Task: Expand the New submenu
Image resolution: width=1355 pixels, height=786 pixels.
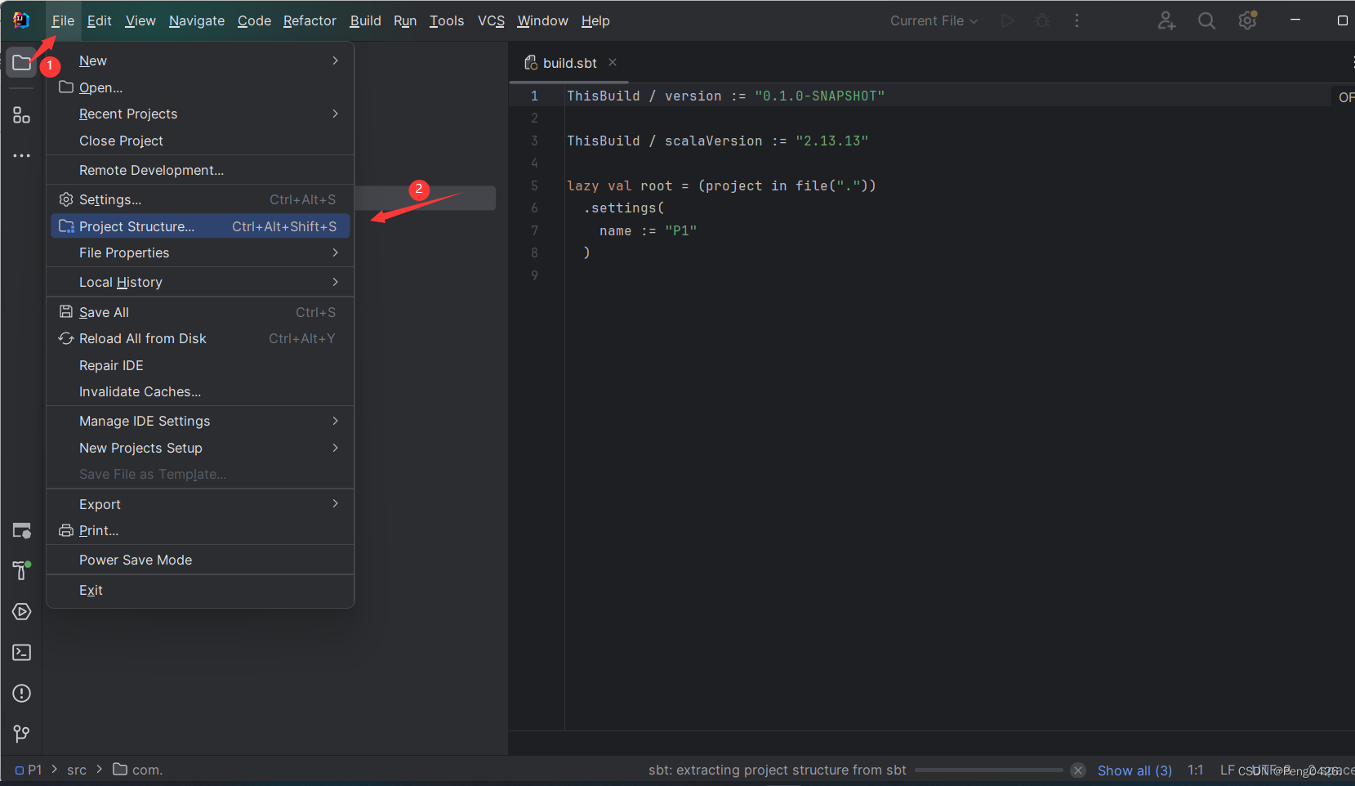Action: click(200, 60)
